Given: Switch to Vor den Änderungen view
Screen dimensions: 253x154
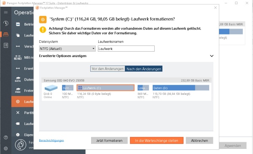Looking at the screenshot, I should (x=108, y=69).
